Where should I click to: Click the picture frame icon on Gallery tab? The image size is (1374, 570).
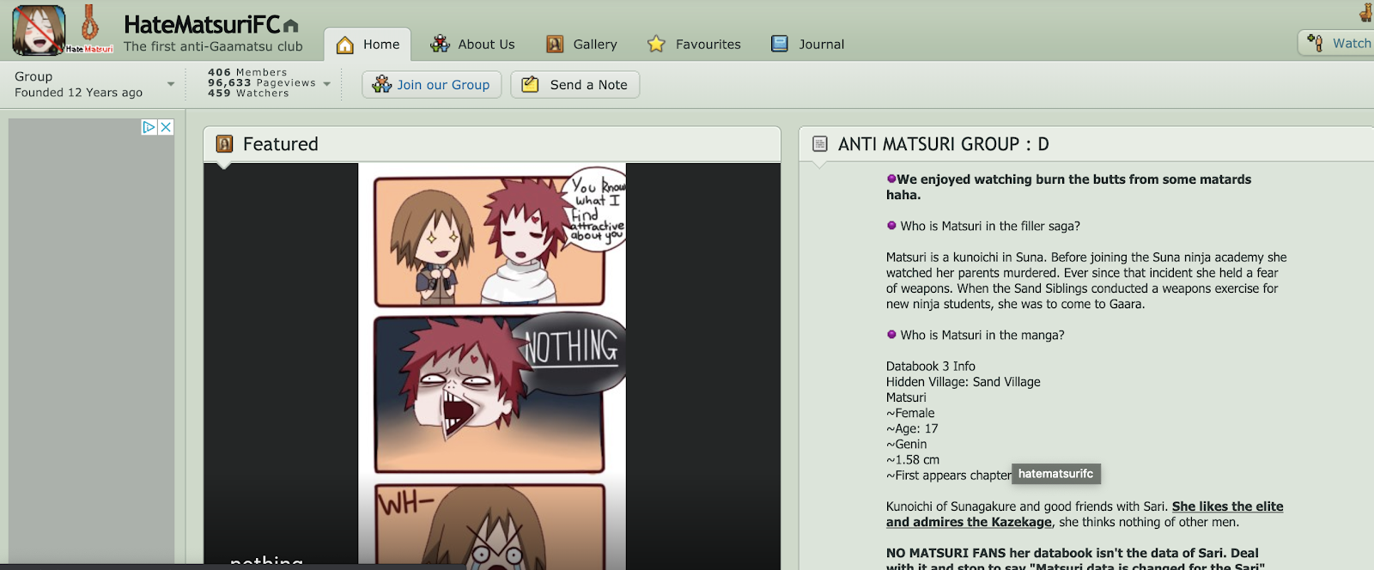[x=555, y=44]
